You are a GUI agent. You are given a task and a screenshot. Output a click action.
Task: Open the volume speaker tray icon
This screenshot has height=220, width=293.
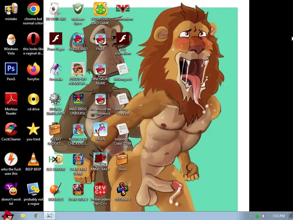point(264,216)
